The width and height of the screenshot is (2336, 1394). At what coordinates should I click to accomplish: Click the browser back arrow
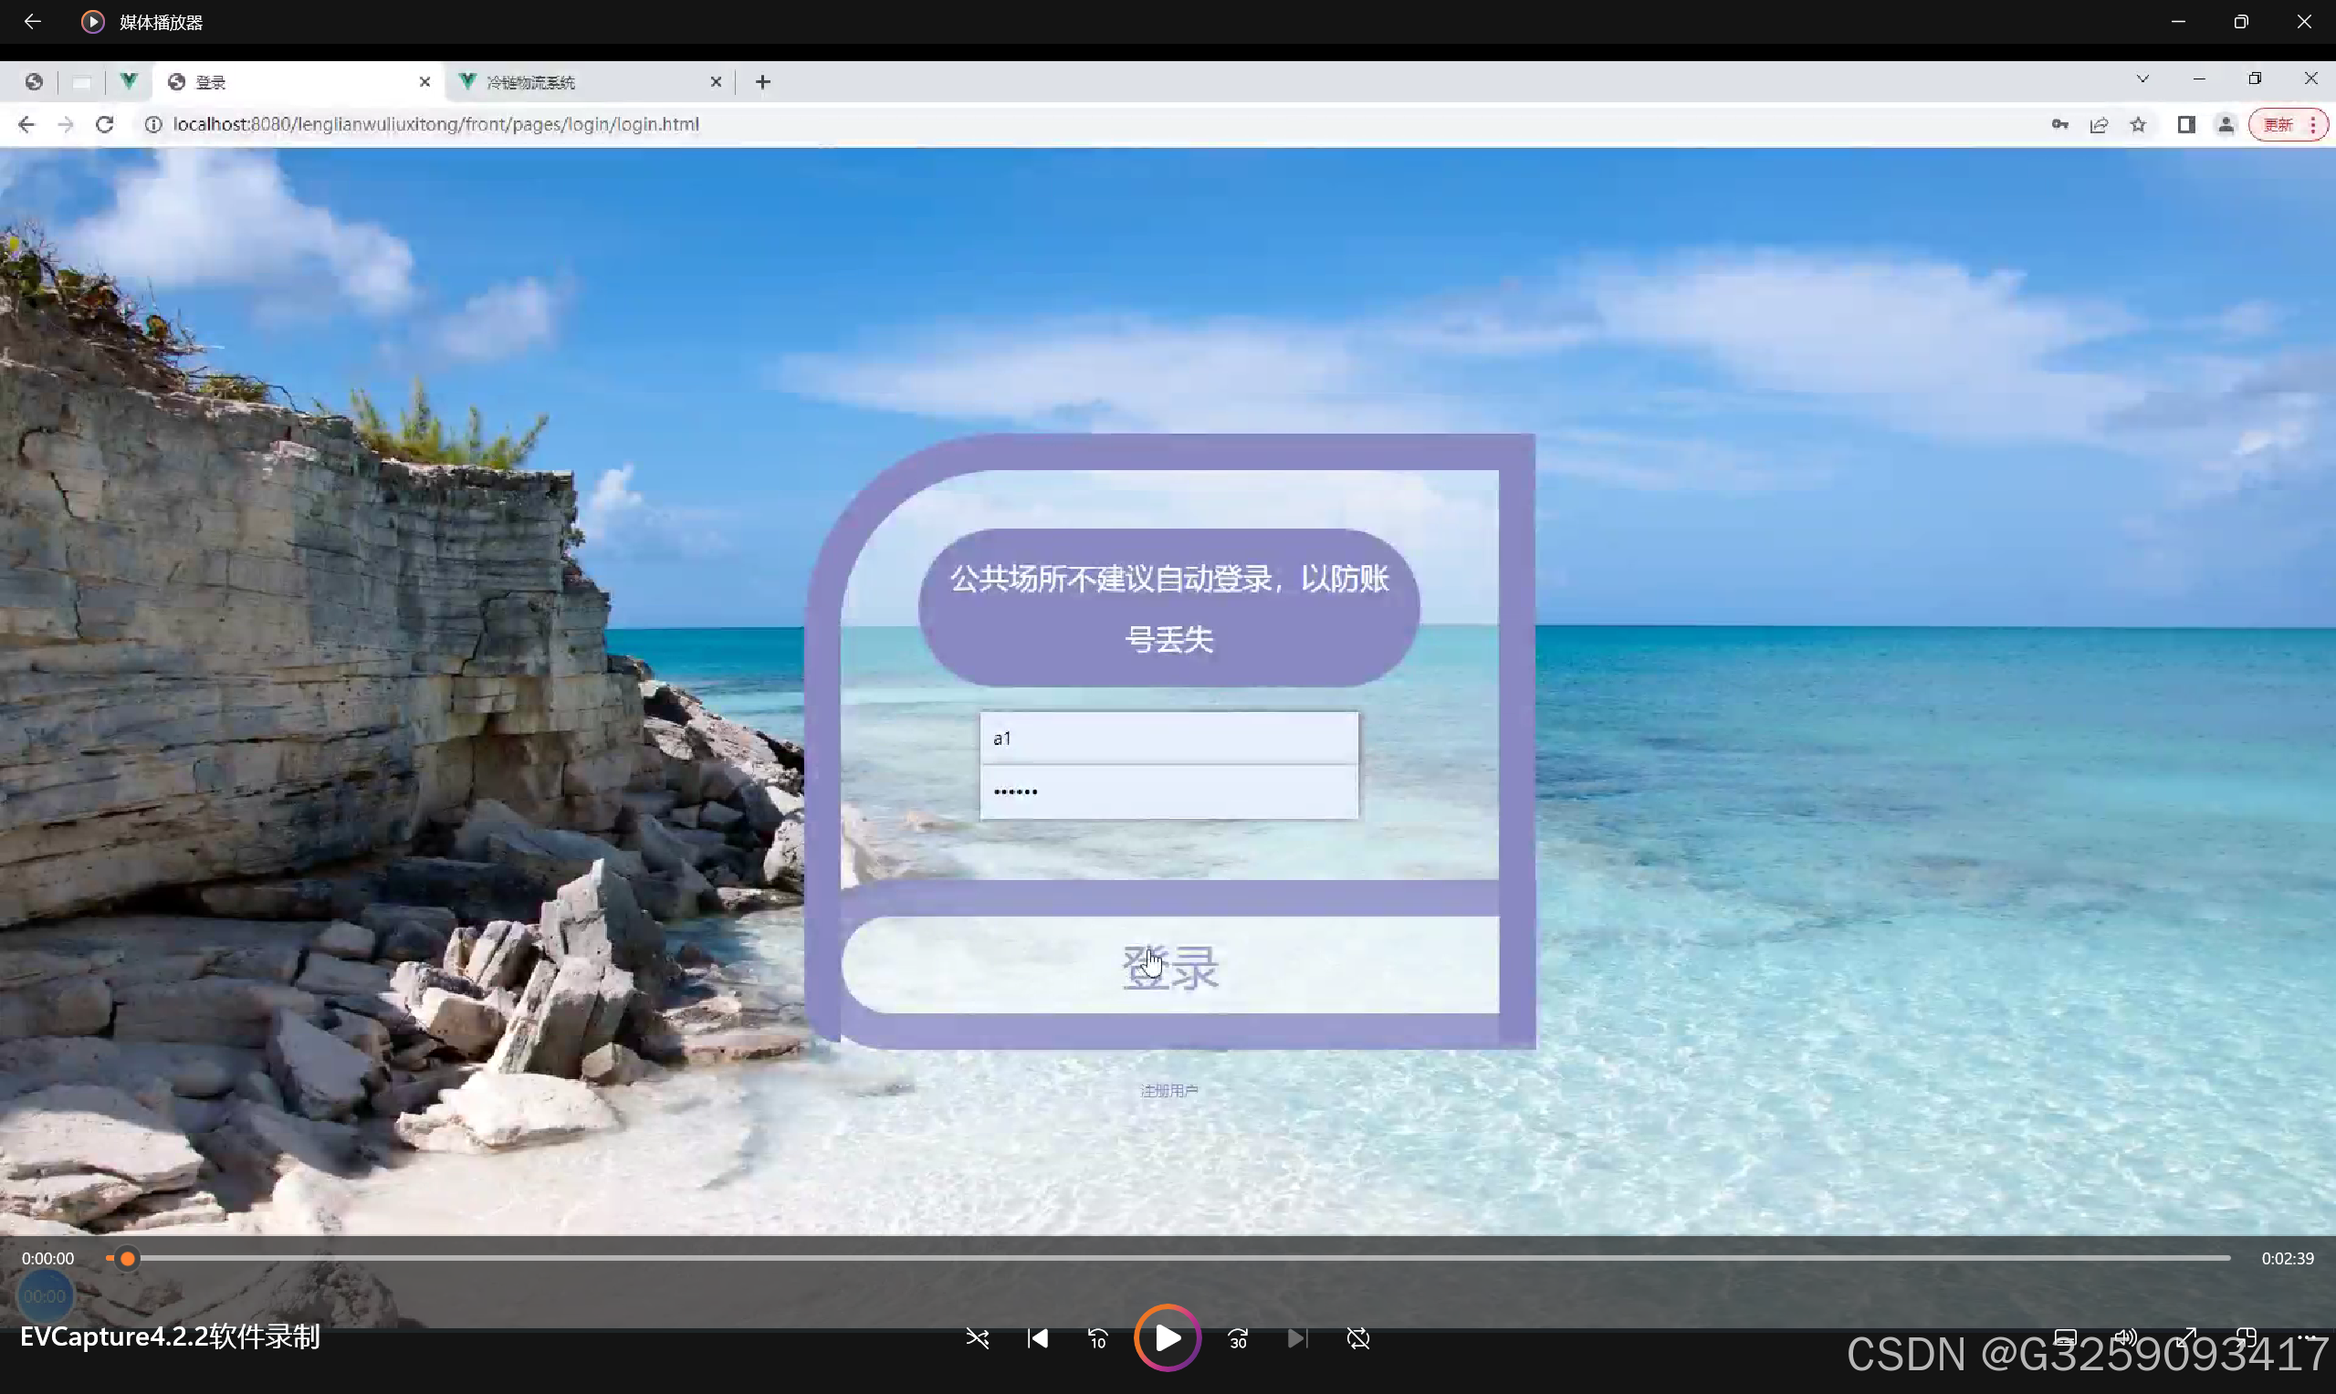tap(26, 124)
